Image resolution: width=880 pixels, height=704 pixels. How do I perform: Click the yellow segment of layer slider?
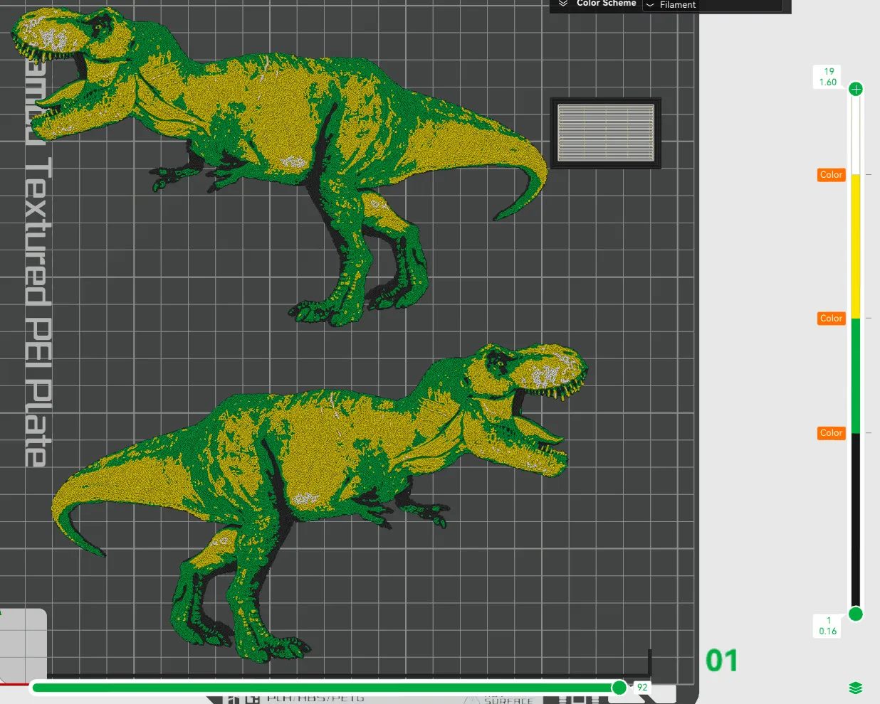click(856, 246)
